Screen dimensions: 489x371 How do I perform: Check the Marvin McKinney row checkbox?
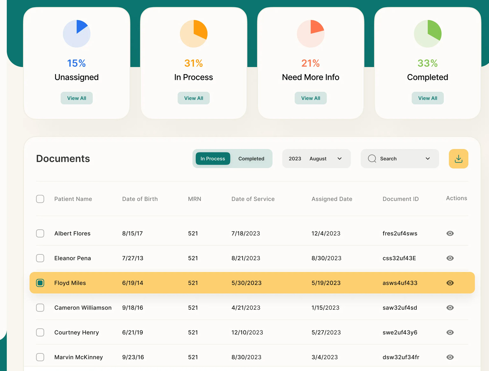pyautogui.click(x=40, y=357)
